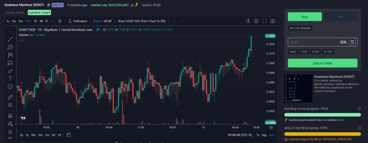Image resolution: width=368 pixels, height=143 pixels.
Task: Select the XABCD pattern tool
Action: (10, 55)
